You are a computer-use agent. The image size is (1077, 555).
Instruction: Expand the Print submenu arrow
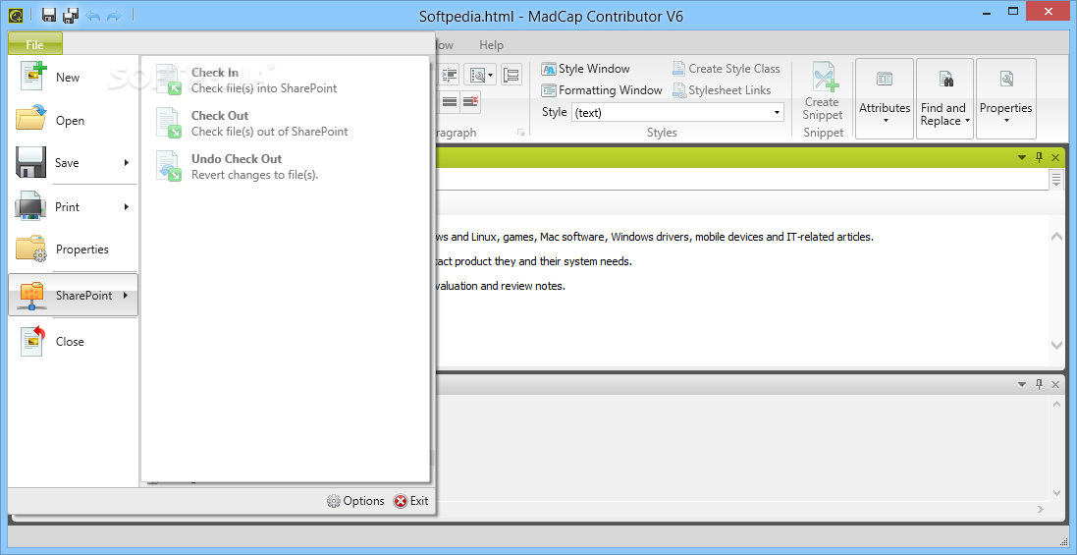tap(127, 206)
